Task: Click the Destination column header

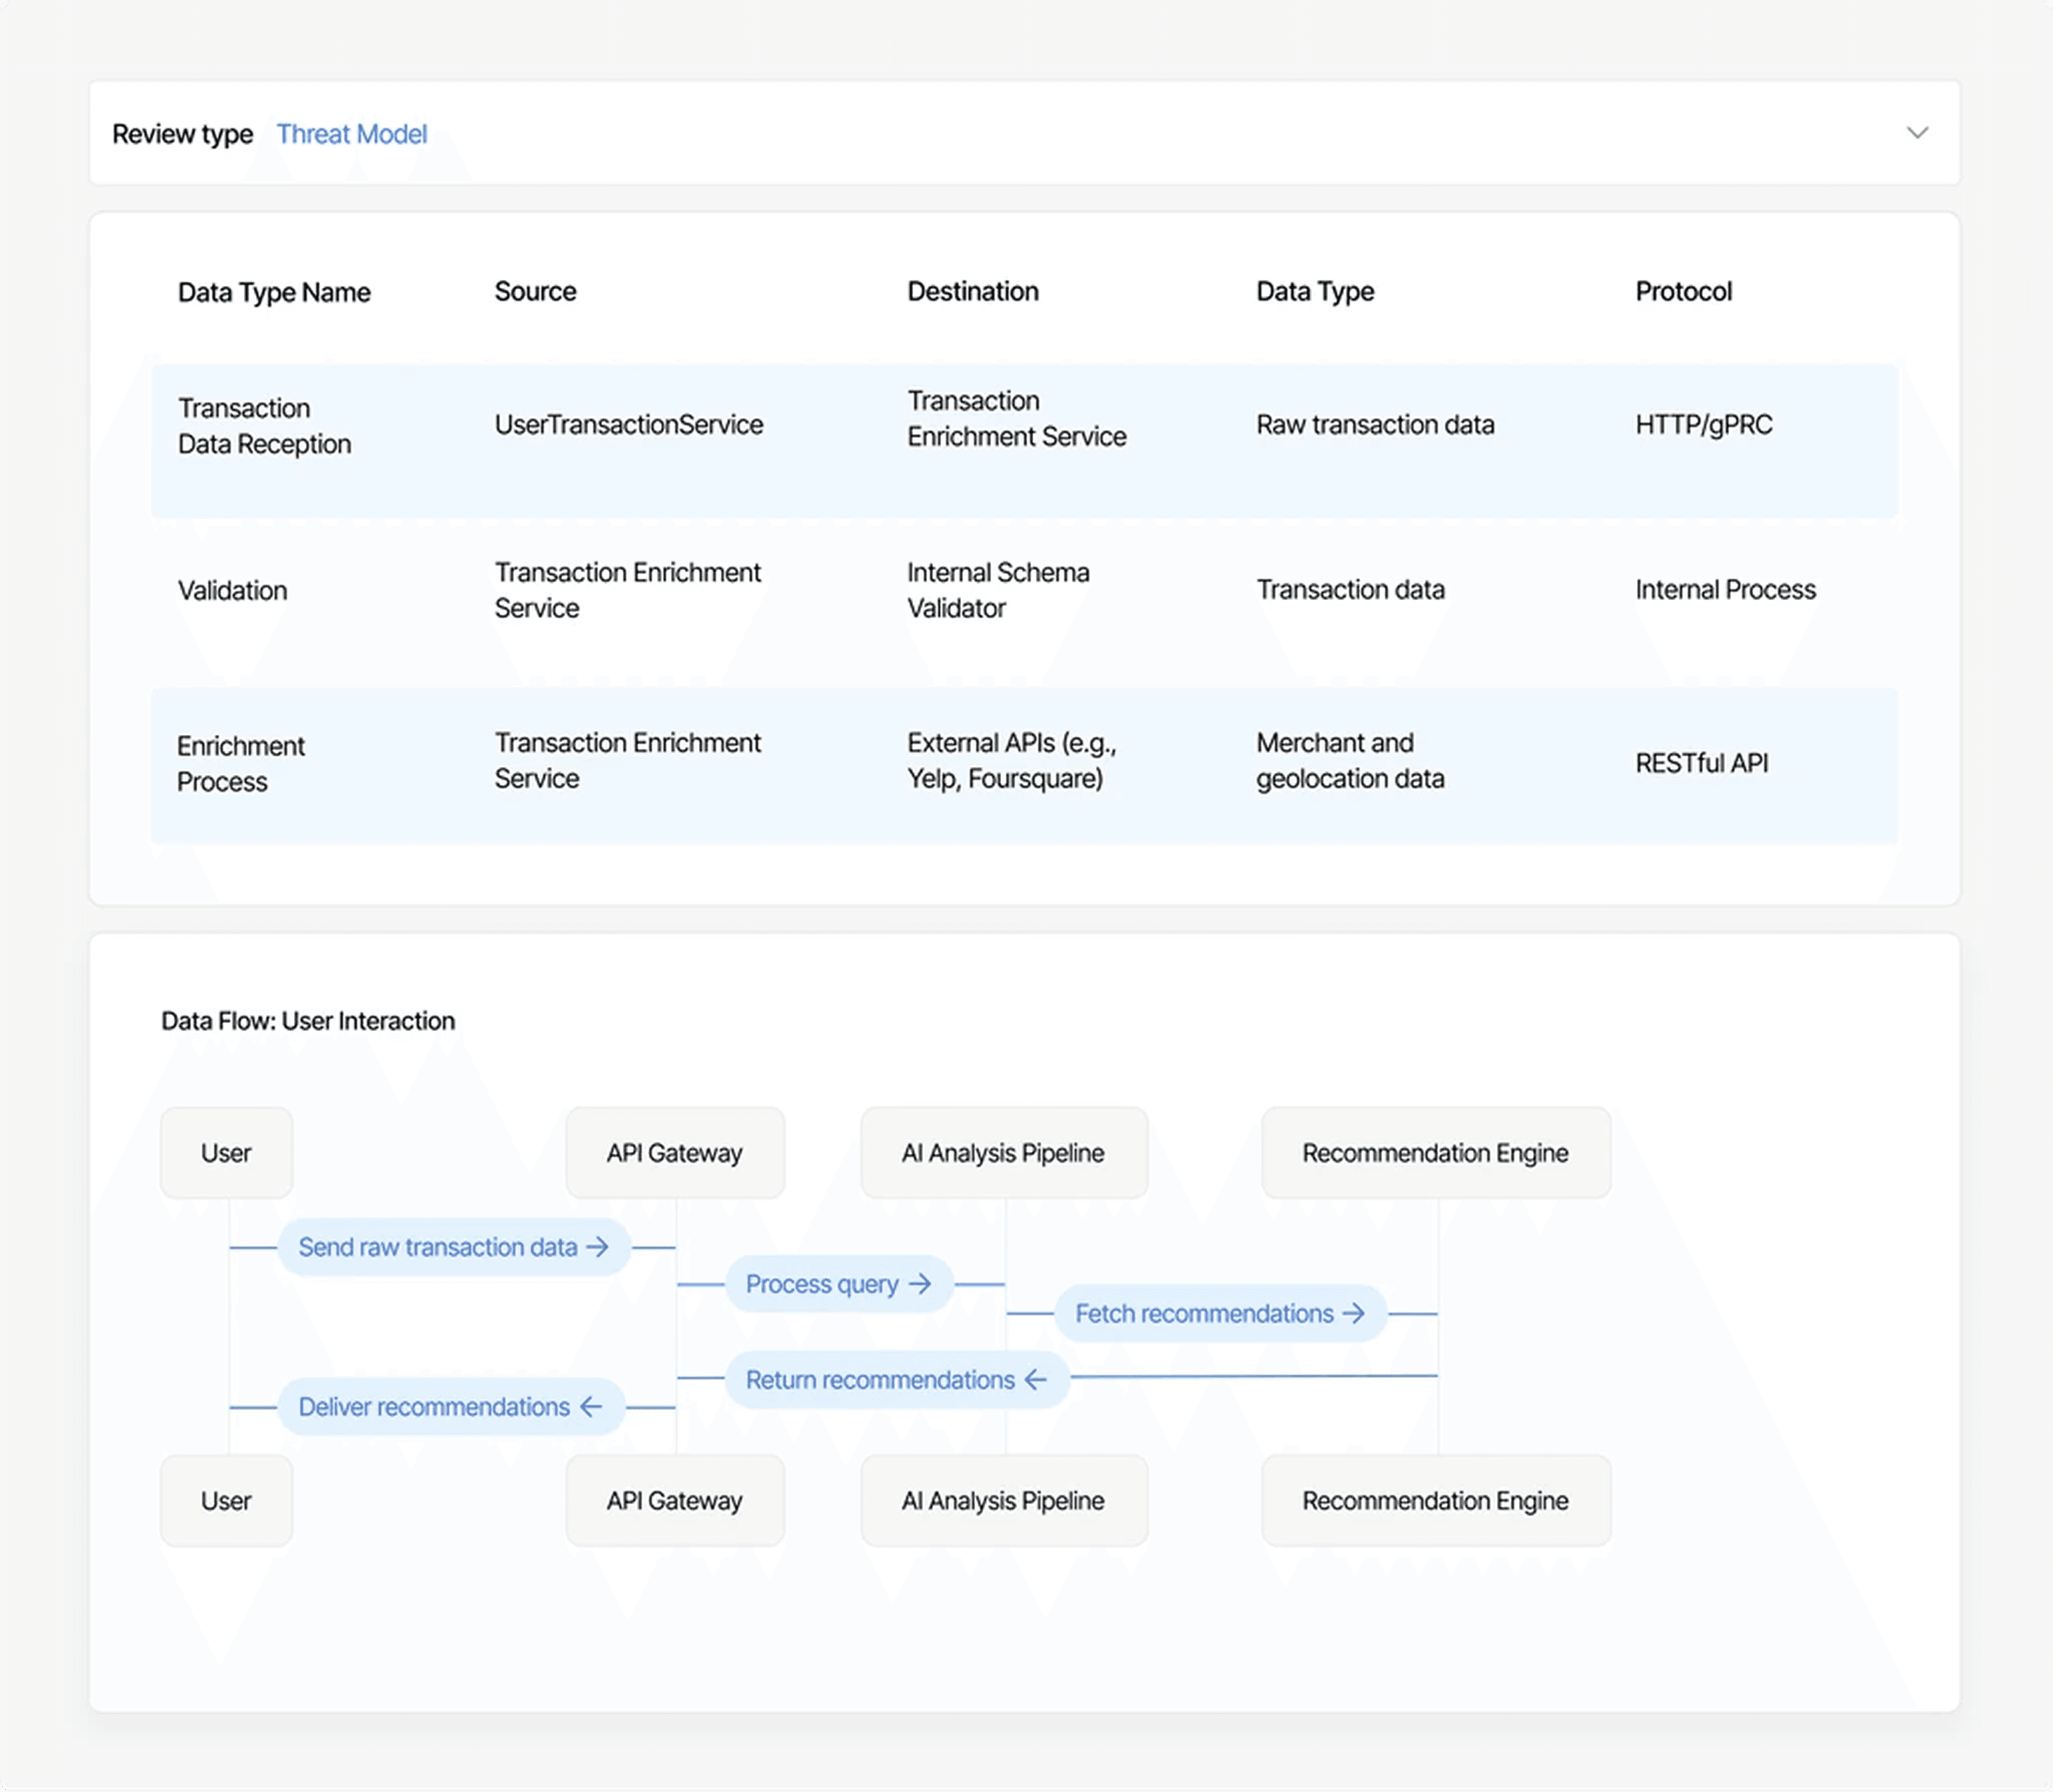Action: click(972, 292)
